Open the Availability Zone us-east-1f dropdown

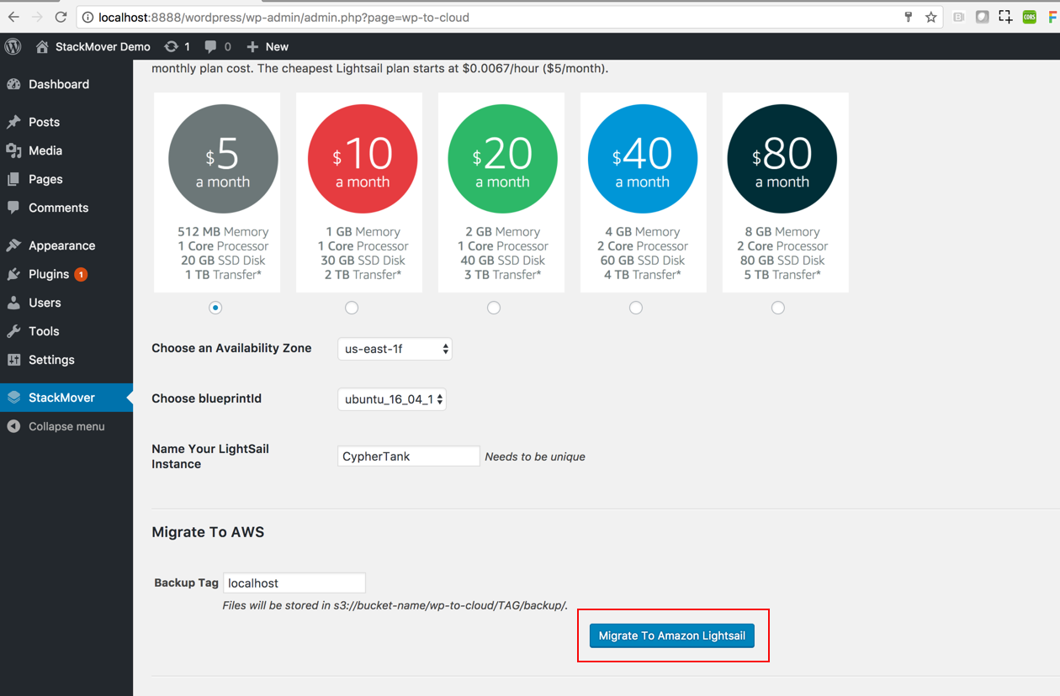tap(395, 349)
